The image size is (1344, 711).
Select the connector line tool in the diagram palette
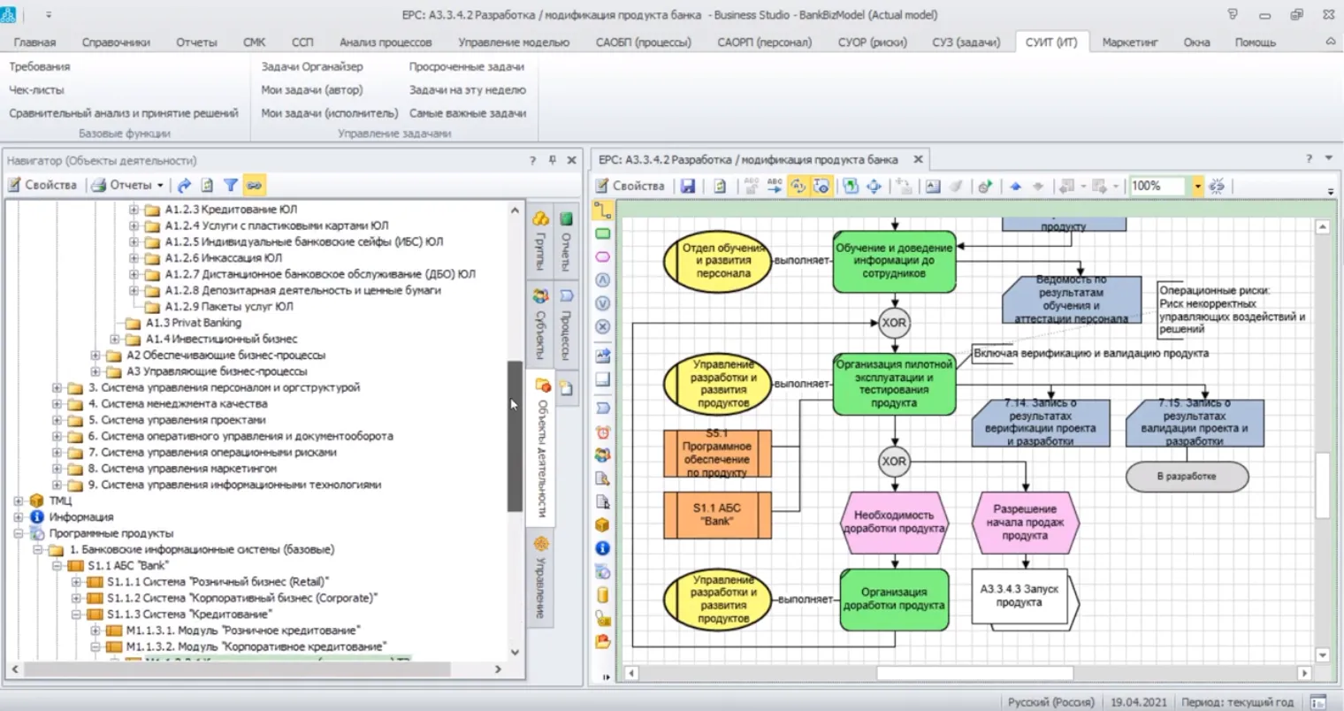603,210
